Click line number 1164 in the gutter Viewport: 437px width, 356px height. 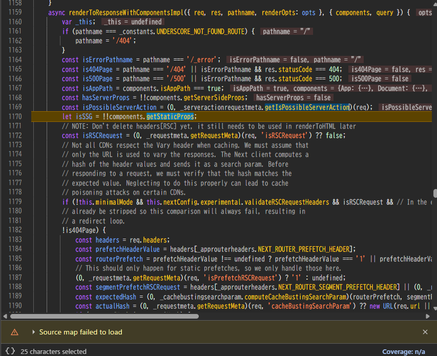click(15, 59)
